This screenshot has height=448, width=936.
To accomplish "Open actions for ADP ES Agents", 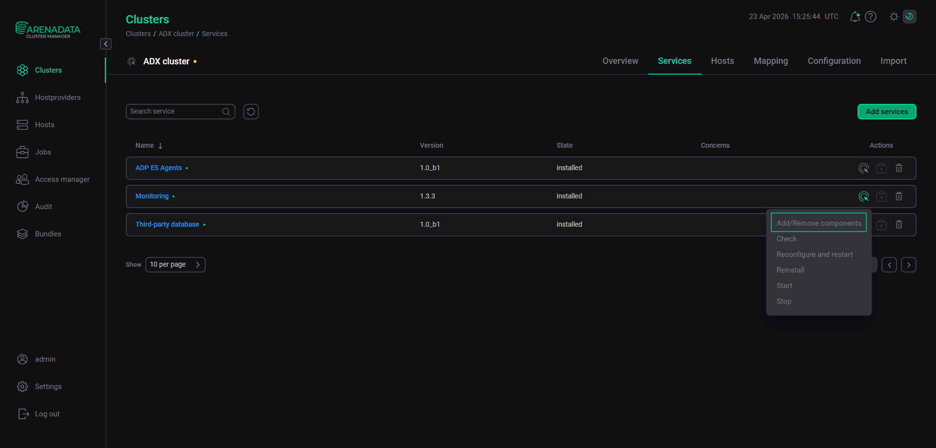I will point(864,168).
